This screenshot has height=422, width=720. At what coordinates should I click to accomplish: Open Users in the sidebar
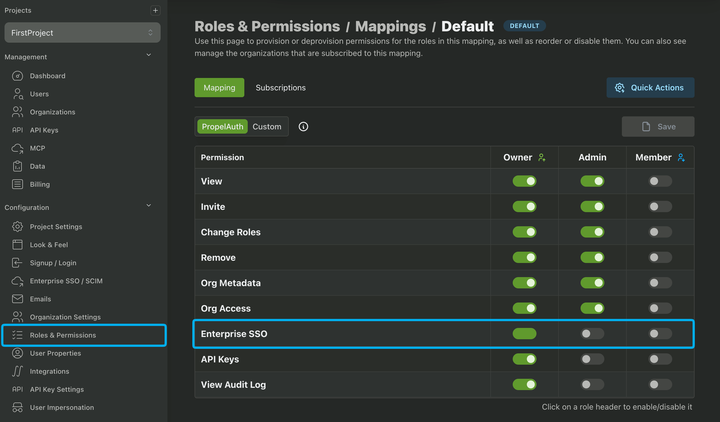click(39, 94)
